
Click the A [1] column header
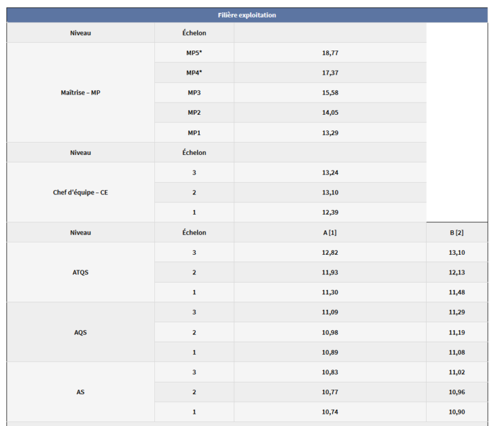pyautogui.click(x=330, y=232)
